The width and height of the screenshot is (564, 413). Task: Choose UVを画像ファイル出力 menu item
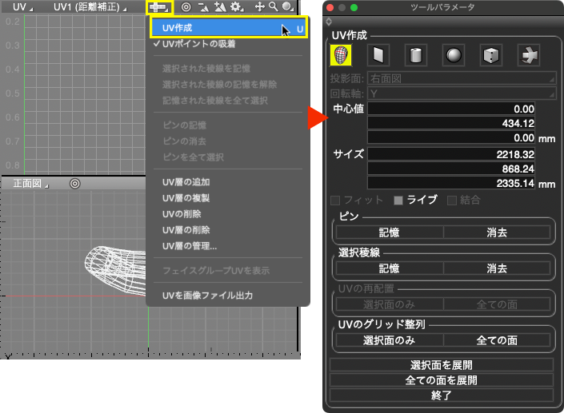[207, 296]
